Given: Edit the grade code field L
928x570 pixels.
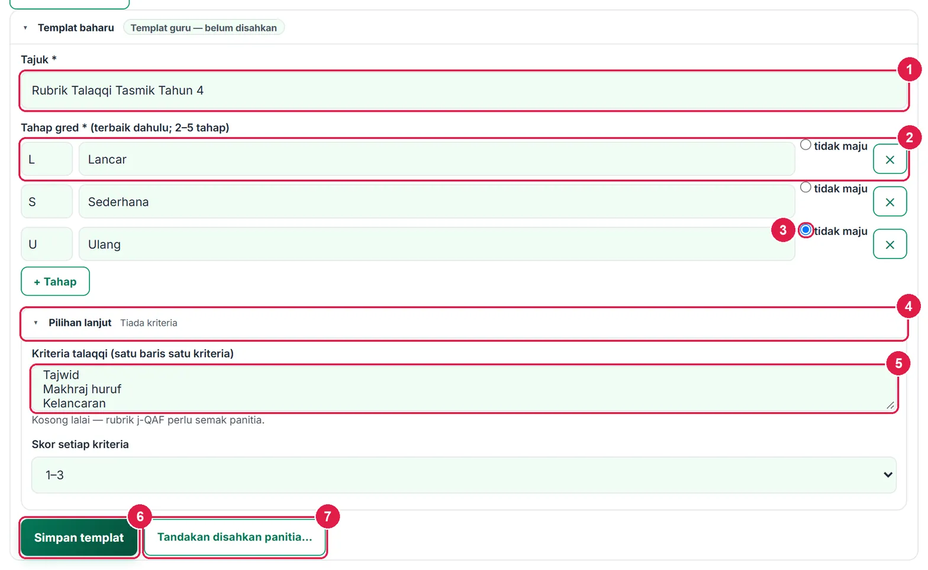Looking at the screenshot, I should 47,160.
